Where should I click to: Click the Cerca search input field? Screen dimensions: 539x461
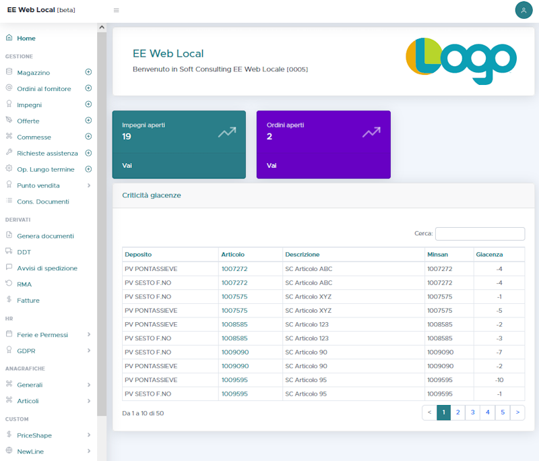click(480, 234)
